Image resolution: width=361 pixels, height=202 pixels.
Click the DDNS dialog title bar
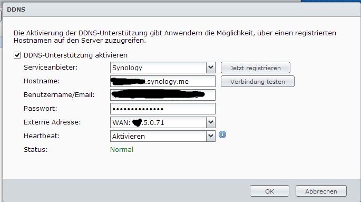click(x=180, y=9)
